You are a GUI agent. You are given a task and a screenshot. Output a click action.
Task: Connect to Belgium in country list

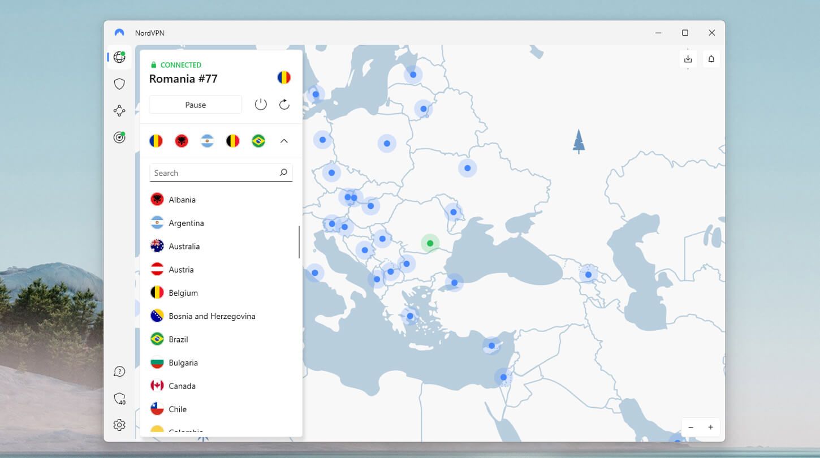point(221,293)
